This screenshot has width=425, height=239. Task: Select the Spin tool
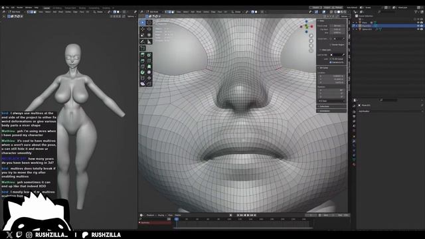143,72
